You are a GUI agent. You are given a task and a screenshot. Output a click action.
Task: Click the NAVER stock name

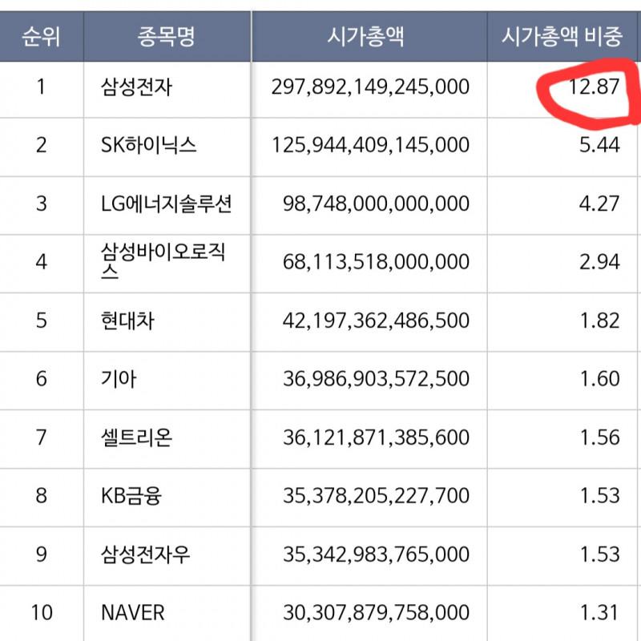click(x=133, y=613)
